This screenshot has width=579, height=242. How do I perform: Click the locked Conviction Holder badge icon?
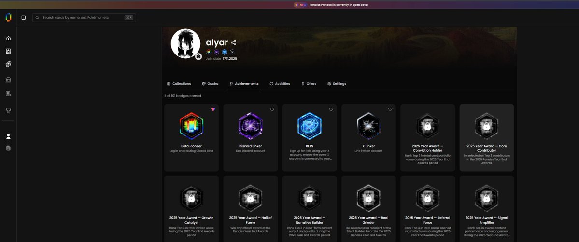pyautogui.click(x=427, y=126)
